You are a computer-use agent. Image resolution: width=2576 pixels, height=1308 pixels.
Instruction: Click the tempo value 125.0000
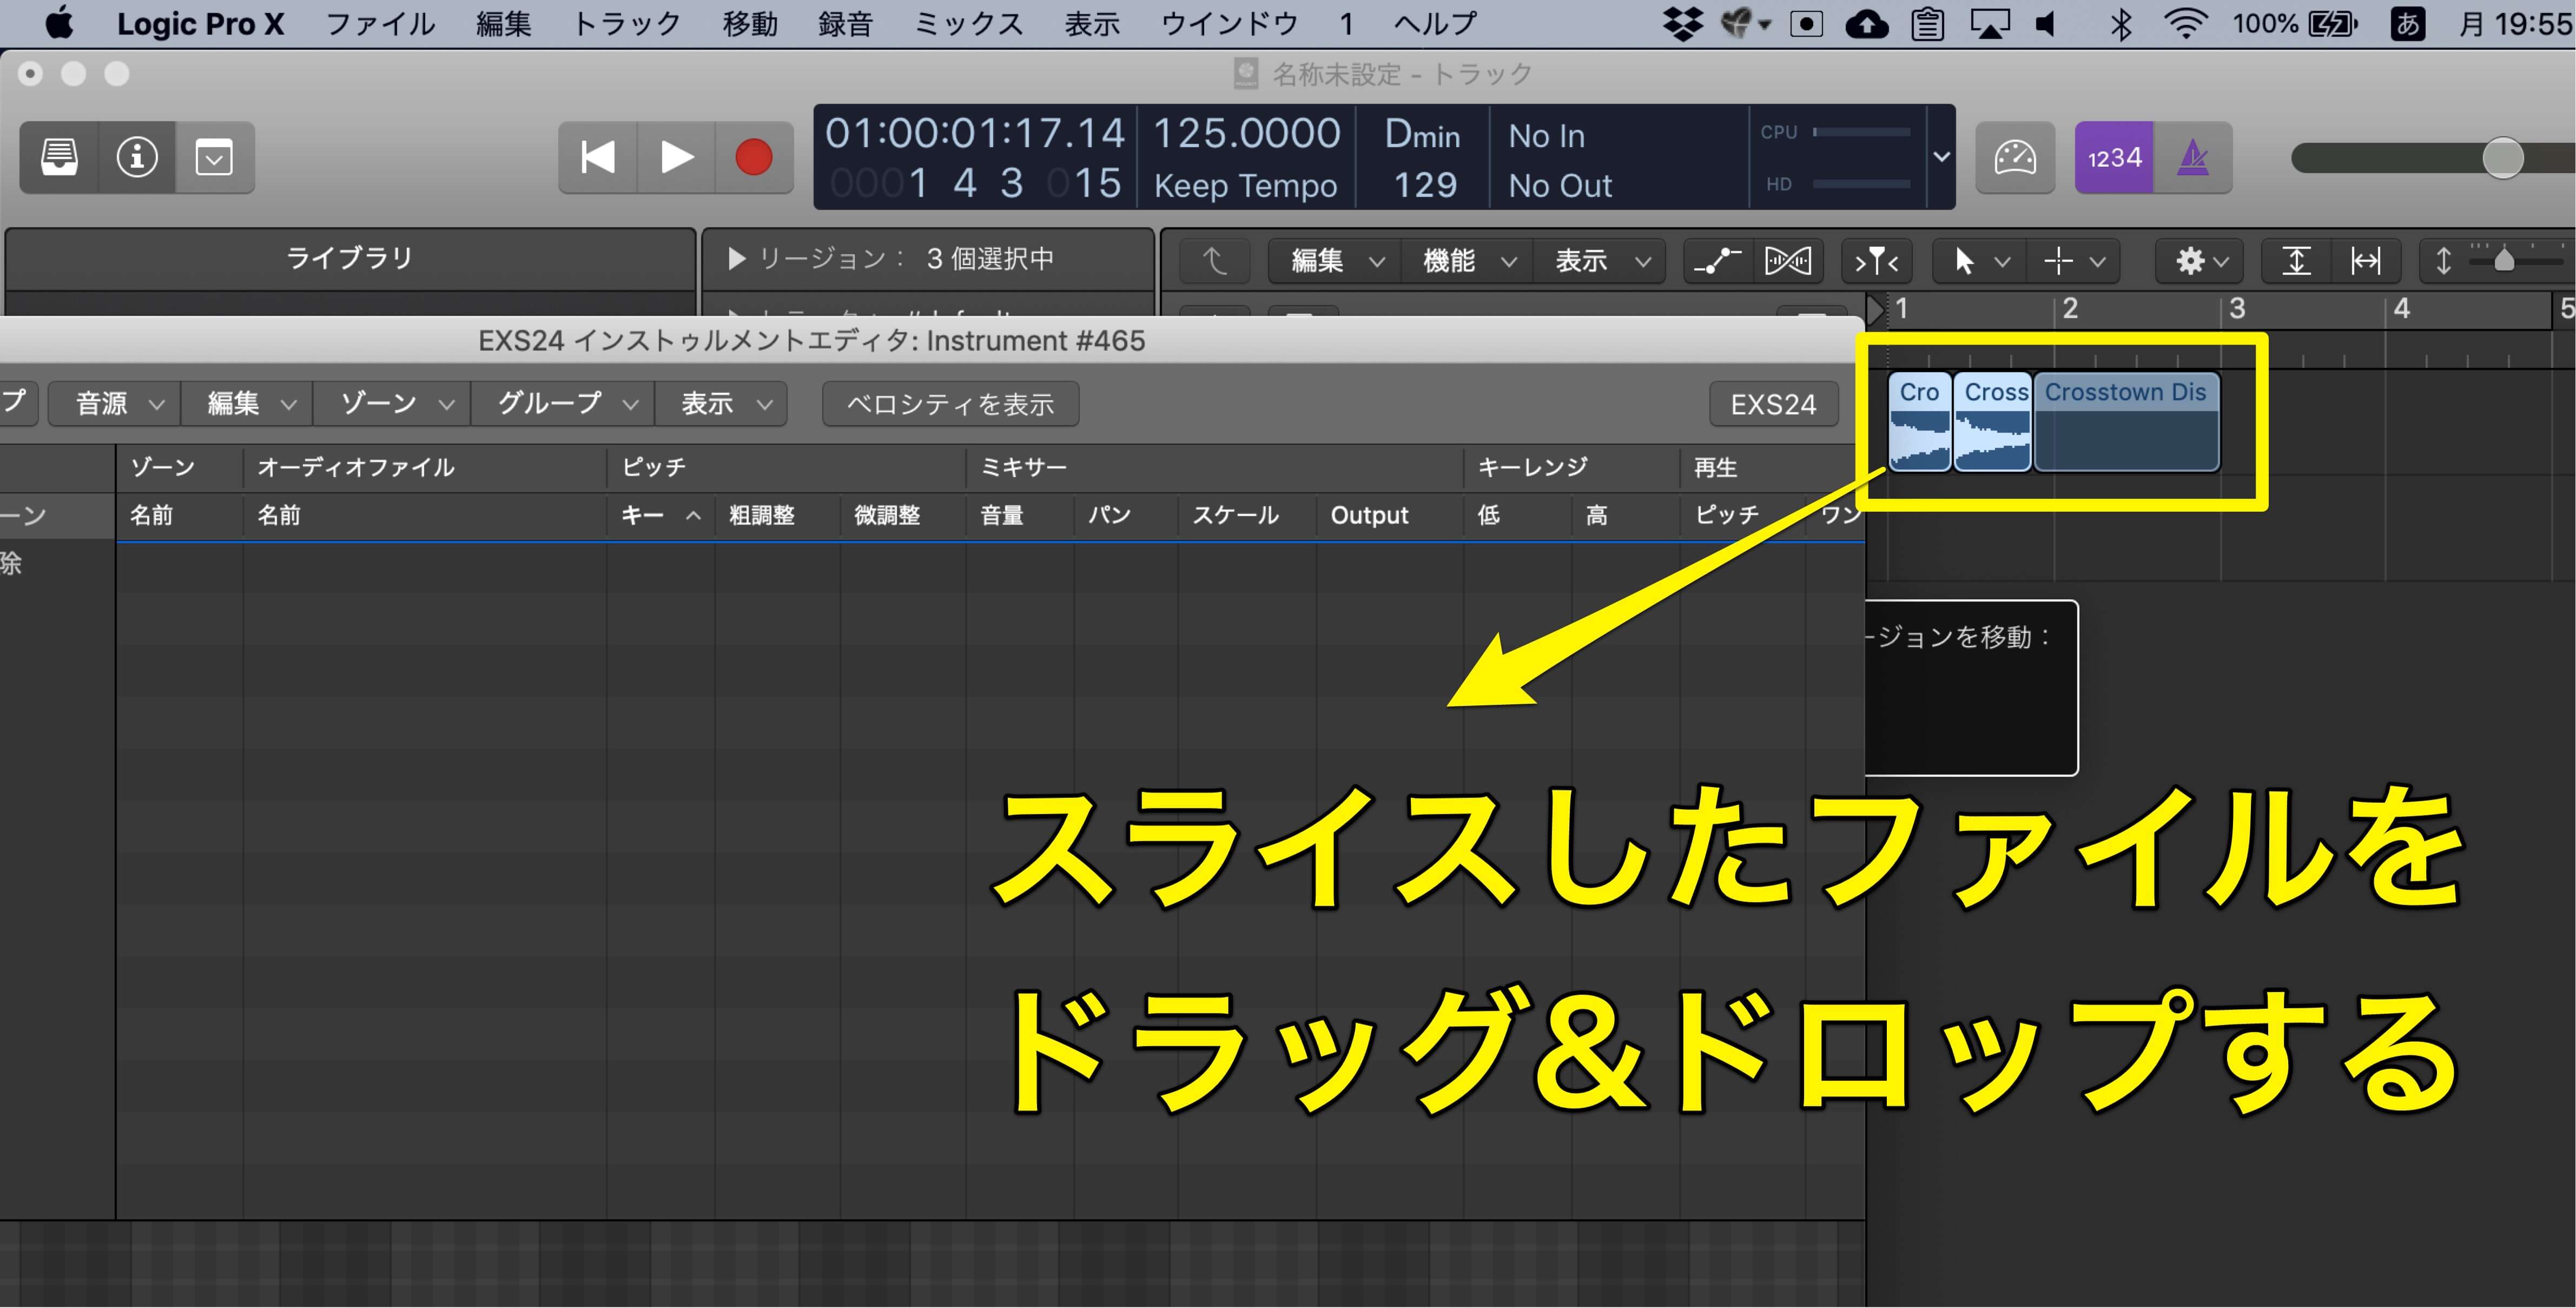tap(1246, 134)
